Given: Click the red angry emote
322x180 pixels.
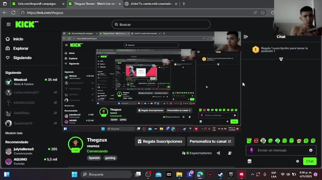Looking at the screenshot, I should coord(256,141).
